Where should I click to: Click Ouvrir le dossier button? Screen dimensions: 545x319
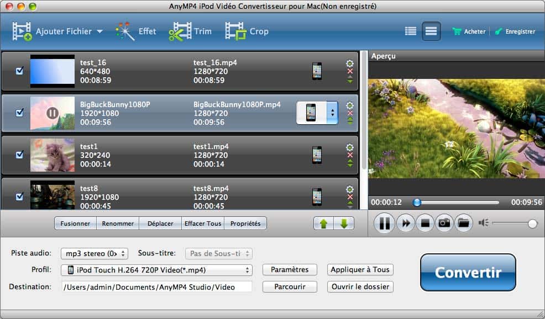(360, 287)
